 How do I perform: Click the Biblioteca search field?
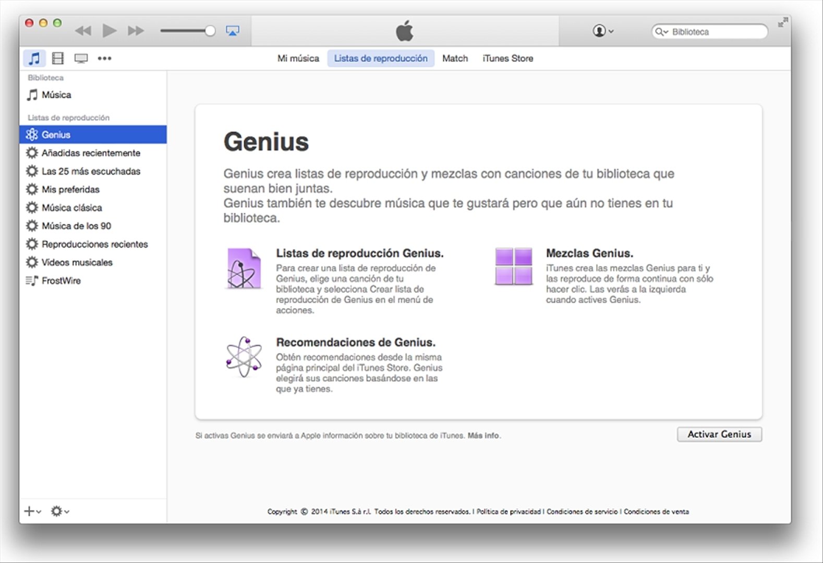pos(710,32)
